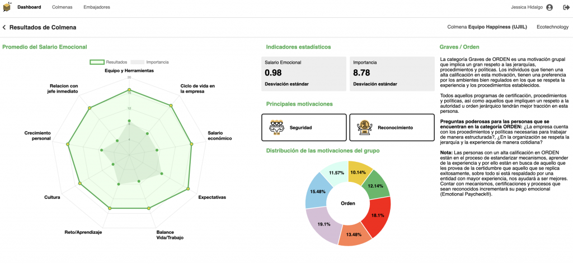573x264 pixels.
Task: Open the Colmenas menu item
Action: pos(62,7)
